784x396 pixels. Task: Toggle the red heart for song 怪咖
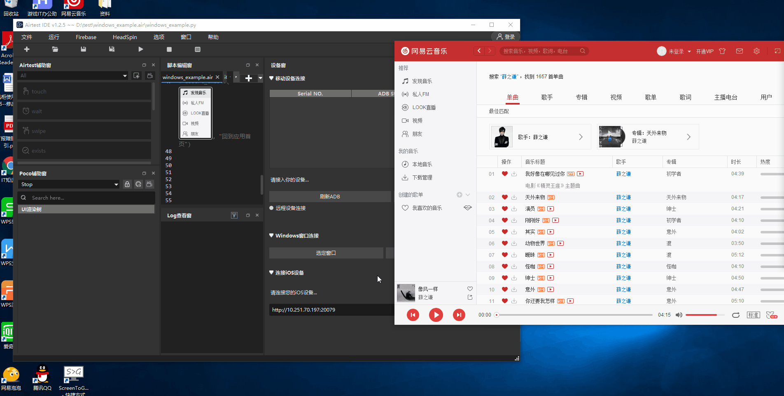(x=504, y=266)
